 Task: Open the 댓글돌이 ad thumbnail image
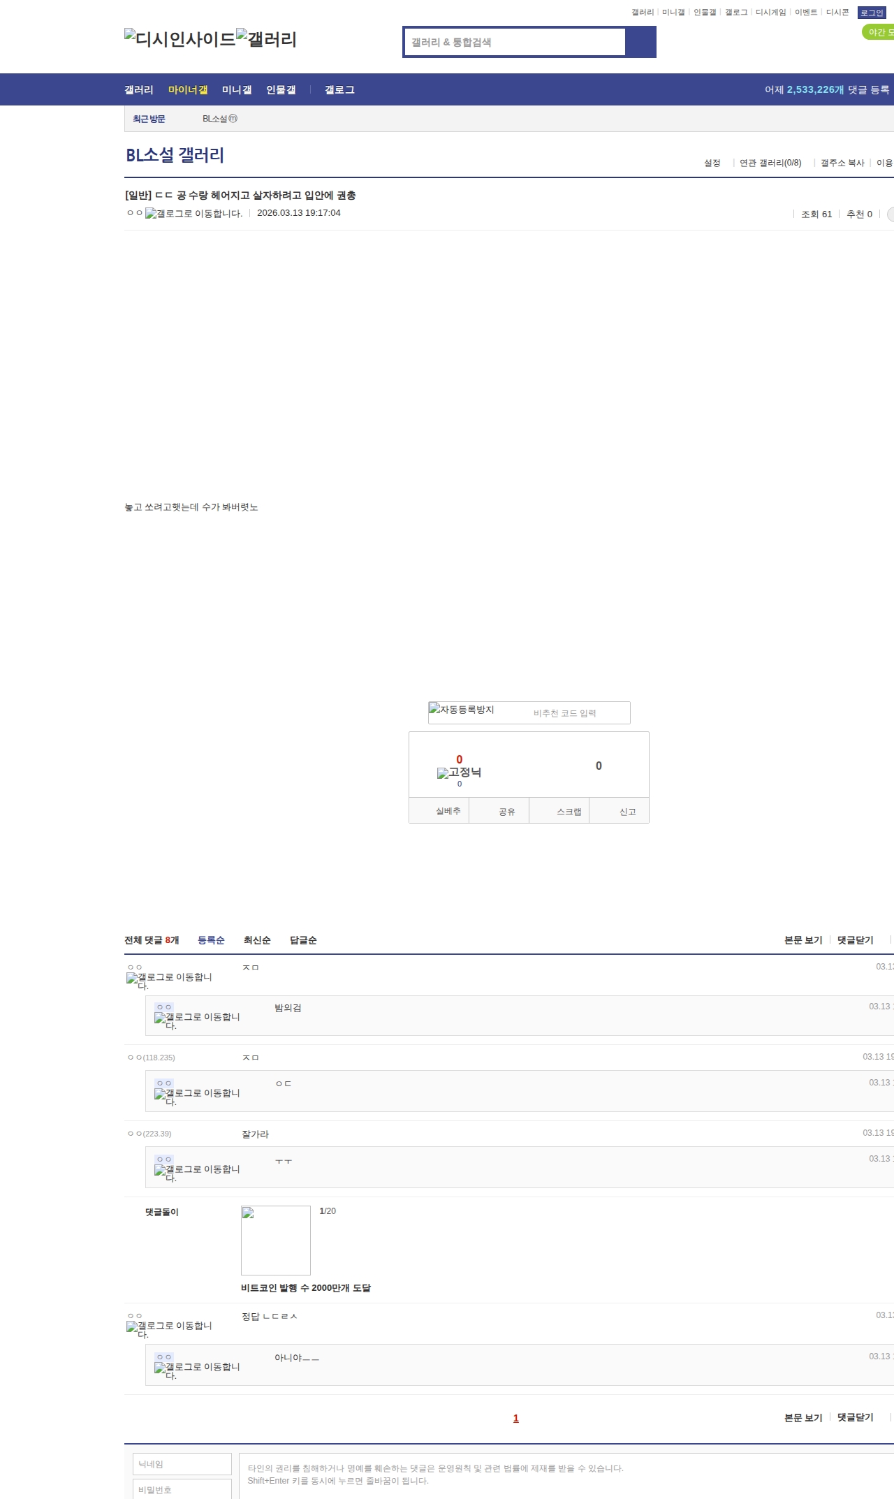coord(276,1241)
